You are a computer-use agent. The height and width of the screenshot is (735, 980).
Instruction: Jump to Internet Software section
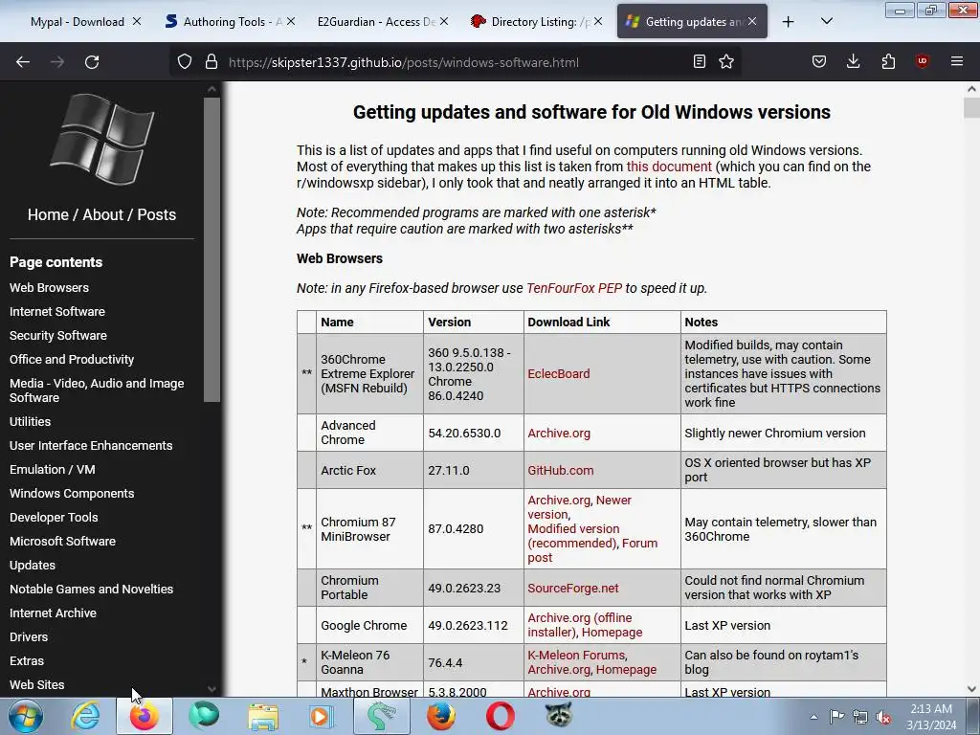[56, 311]
